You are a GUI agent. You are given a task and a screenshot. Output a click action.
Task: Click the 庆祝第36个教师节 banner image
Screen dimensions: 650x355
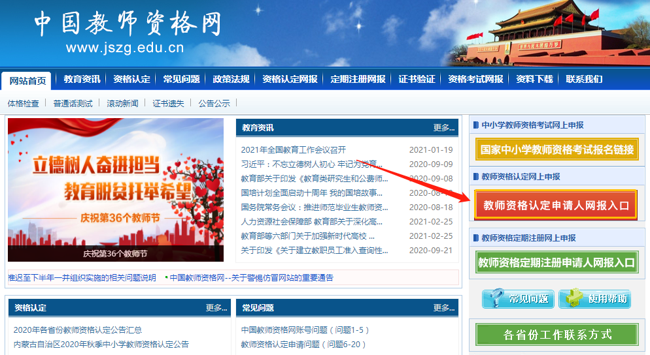[x=116, y=189]
